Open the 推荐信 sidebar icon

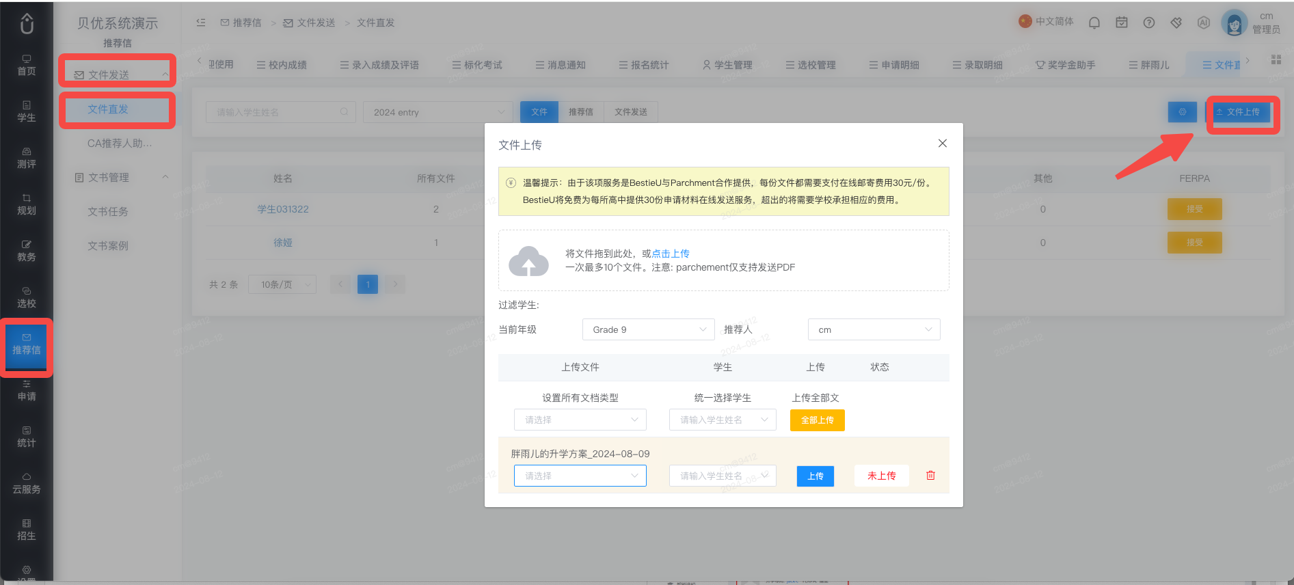(x=27, y=344)
